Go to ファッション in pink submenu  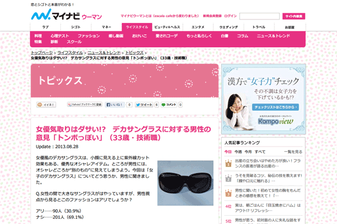point(89,36)
